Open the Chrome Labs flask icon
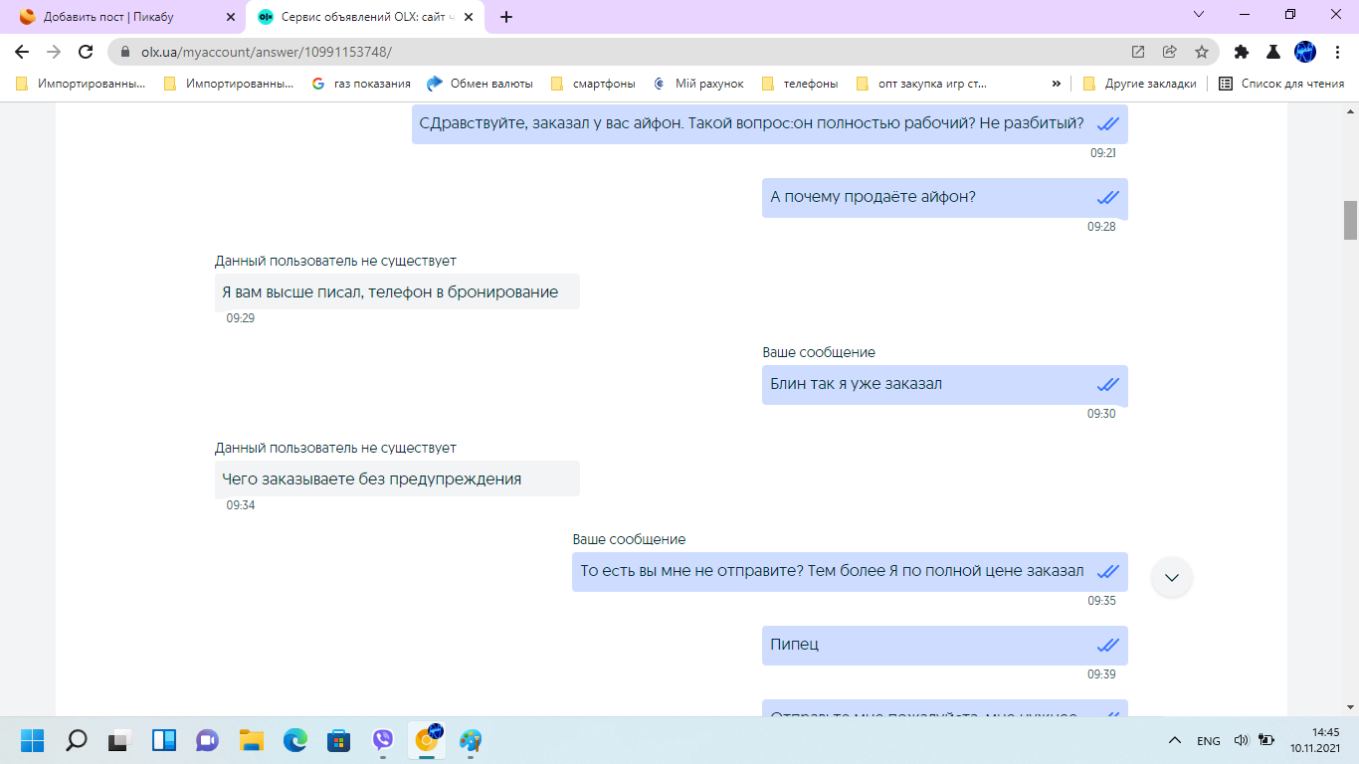Viewport: 1359px width, 764px height. coord(1272,52)
